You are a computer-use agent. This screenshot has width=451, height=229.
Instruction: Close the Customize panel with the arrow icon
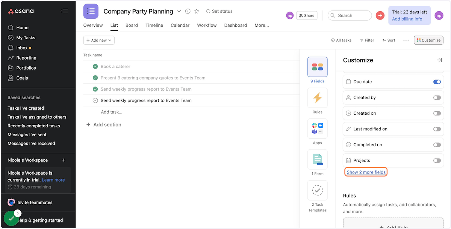click(x=439, y=60)
